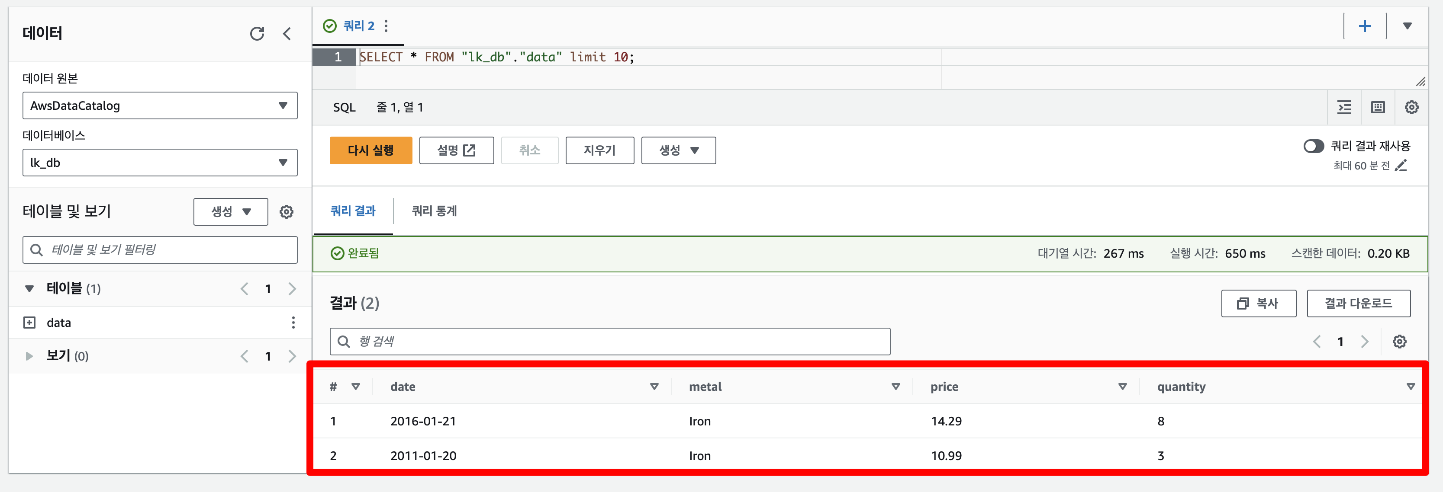Open data table actions menu

pos(293,323)
